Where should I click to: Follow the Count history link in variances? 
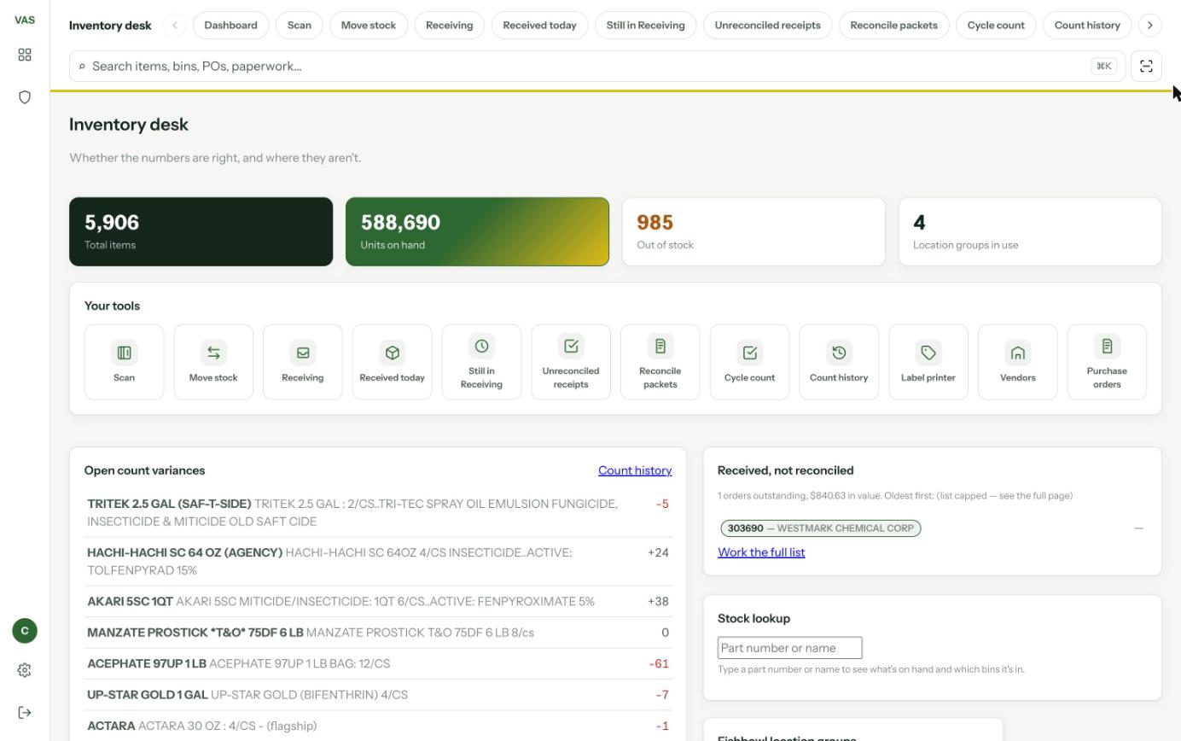tap(635, 470)
